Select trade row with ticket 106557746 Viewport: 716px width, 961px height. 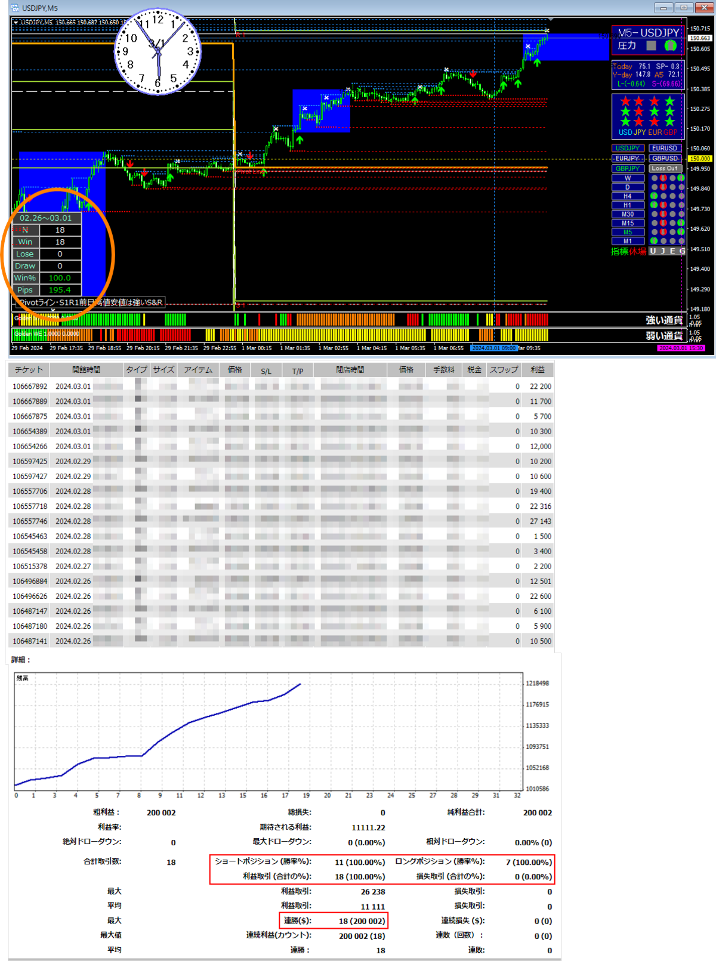pos(30,521)
